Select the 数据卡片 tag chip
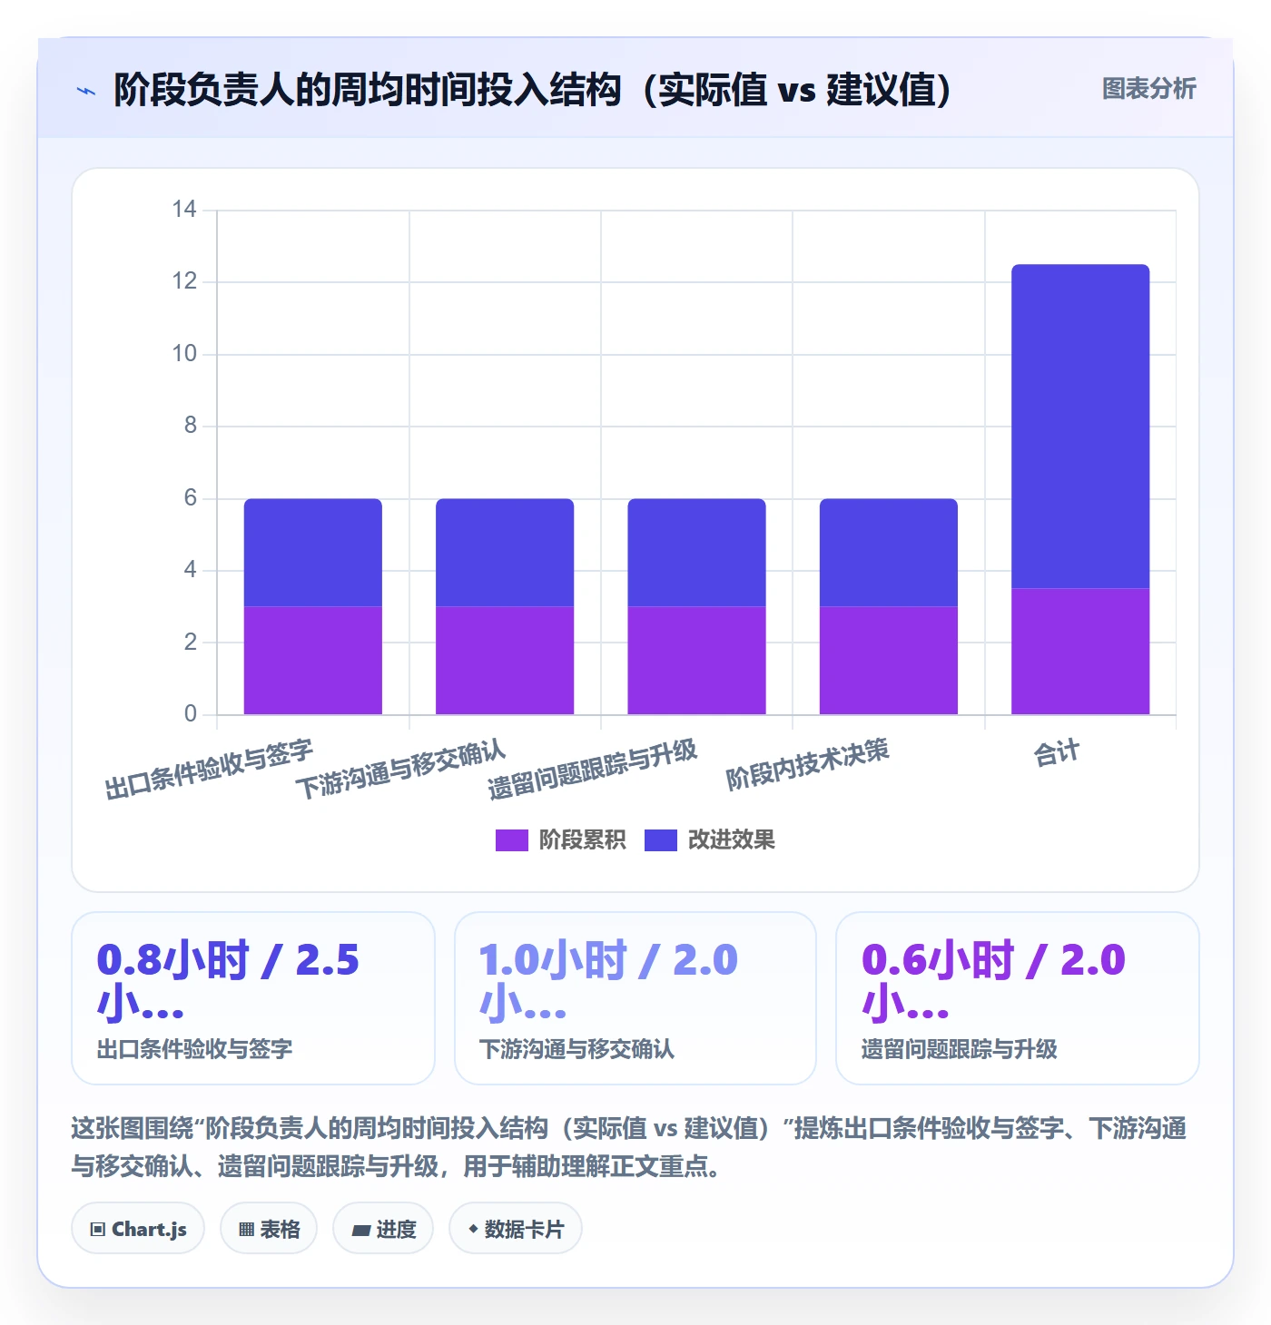 [516, 1229]
